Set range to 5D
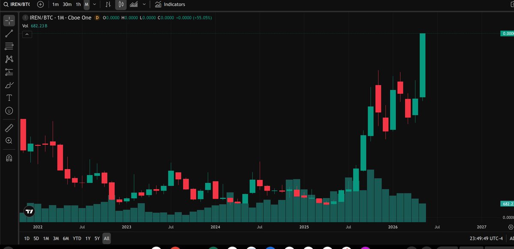 point(36,238)
